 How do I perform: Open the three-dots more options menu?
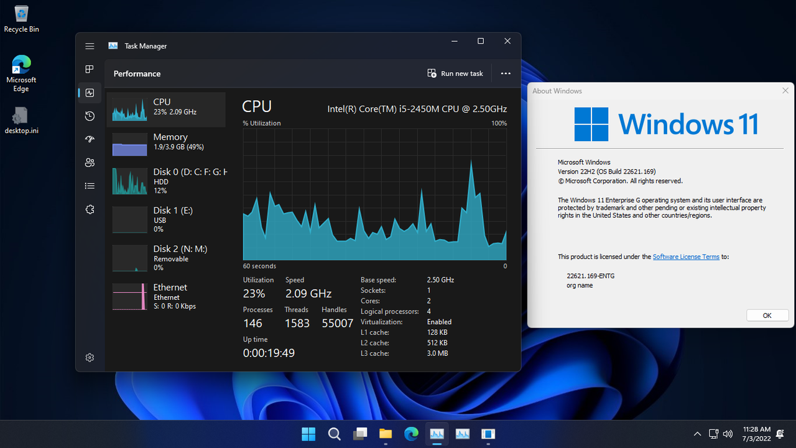click(506, 73)
